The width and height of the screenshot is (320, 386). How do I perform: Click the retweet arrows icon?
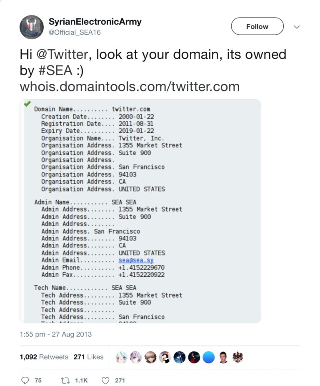[x=65, y=380]
